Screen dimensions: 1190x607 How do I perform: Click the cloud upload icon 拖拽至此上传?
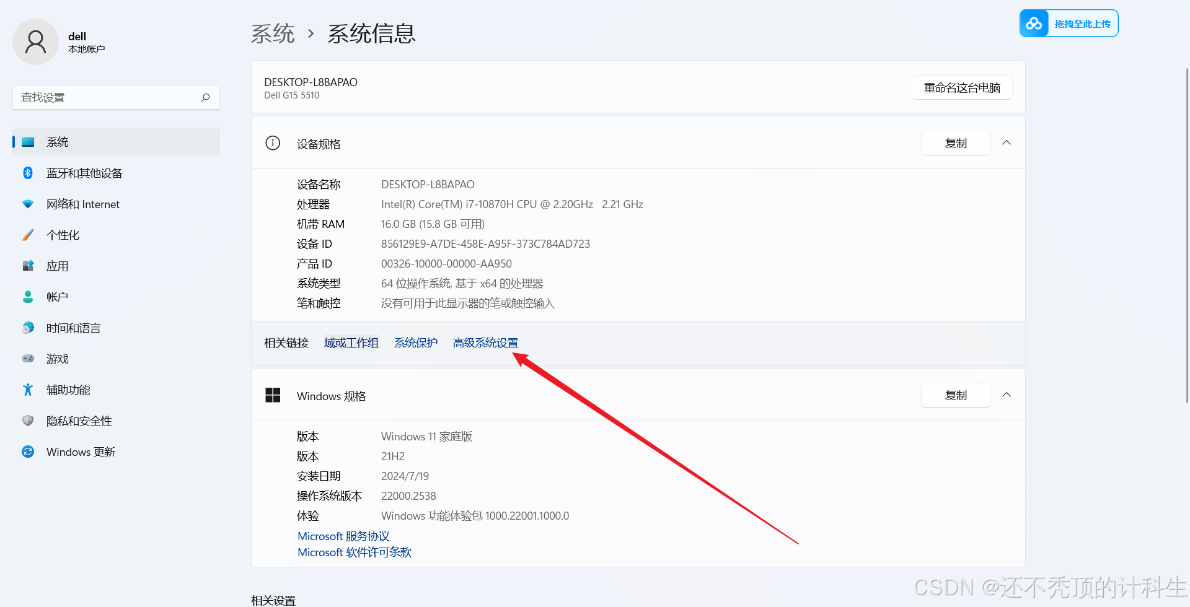point(1034,24)
